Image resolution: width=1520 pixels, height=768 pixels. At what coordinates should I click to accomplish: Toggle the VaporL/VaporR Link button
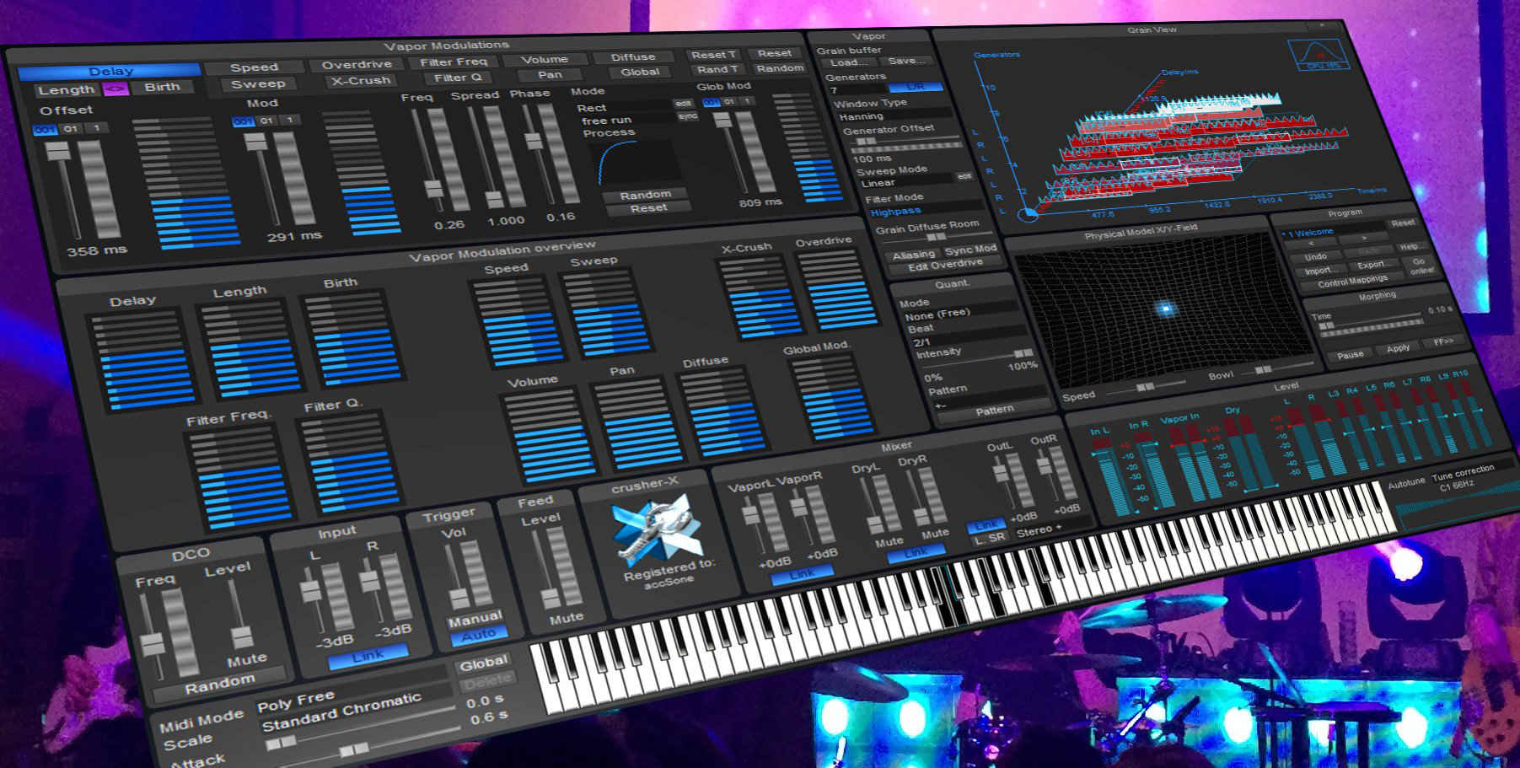(x=801, y=574)
